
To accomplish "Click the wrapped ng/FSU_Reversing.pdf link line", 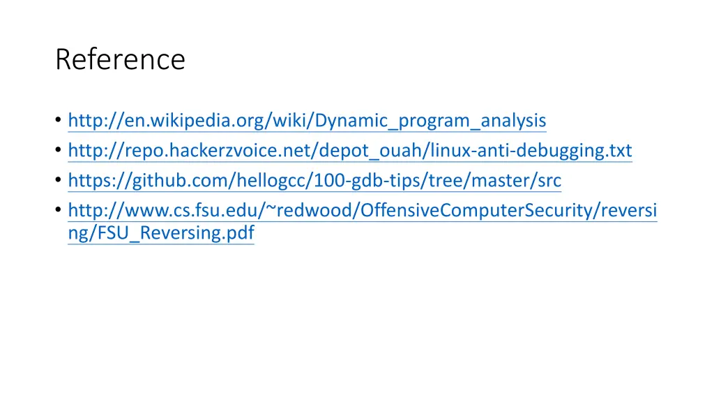I will tap(161, 233).
